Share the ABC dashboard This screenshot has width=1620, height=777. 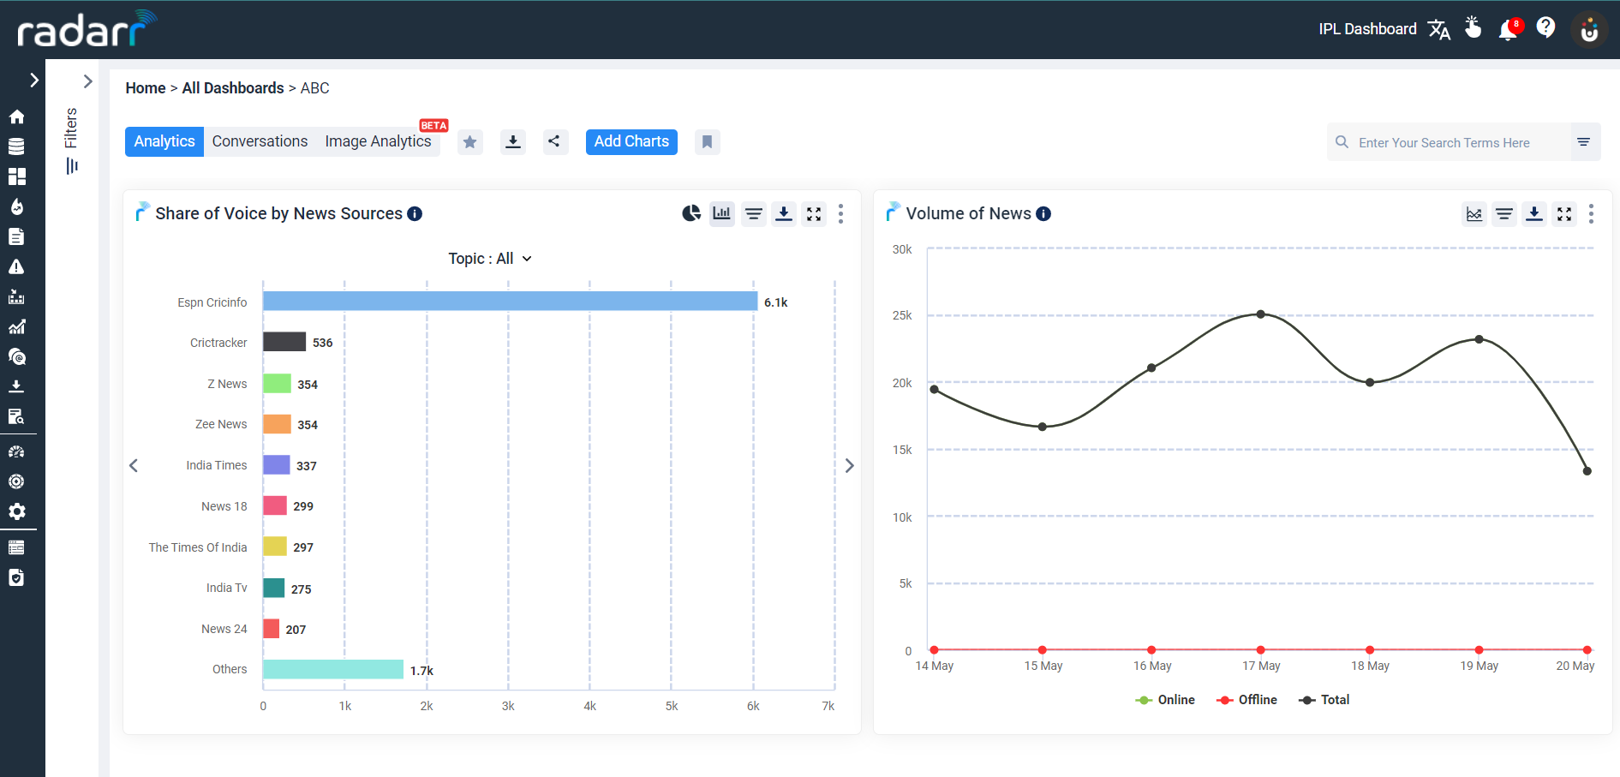pyautogui.click(x=555, y=142)
